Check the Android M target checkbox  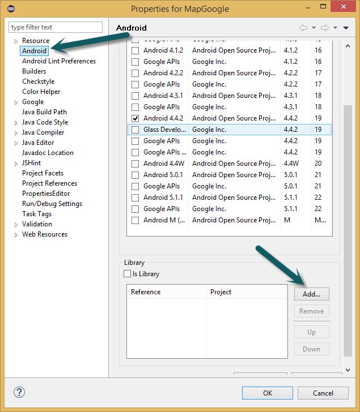(x=135, y=220)
